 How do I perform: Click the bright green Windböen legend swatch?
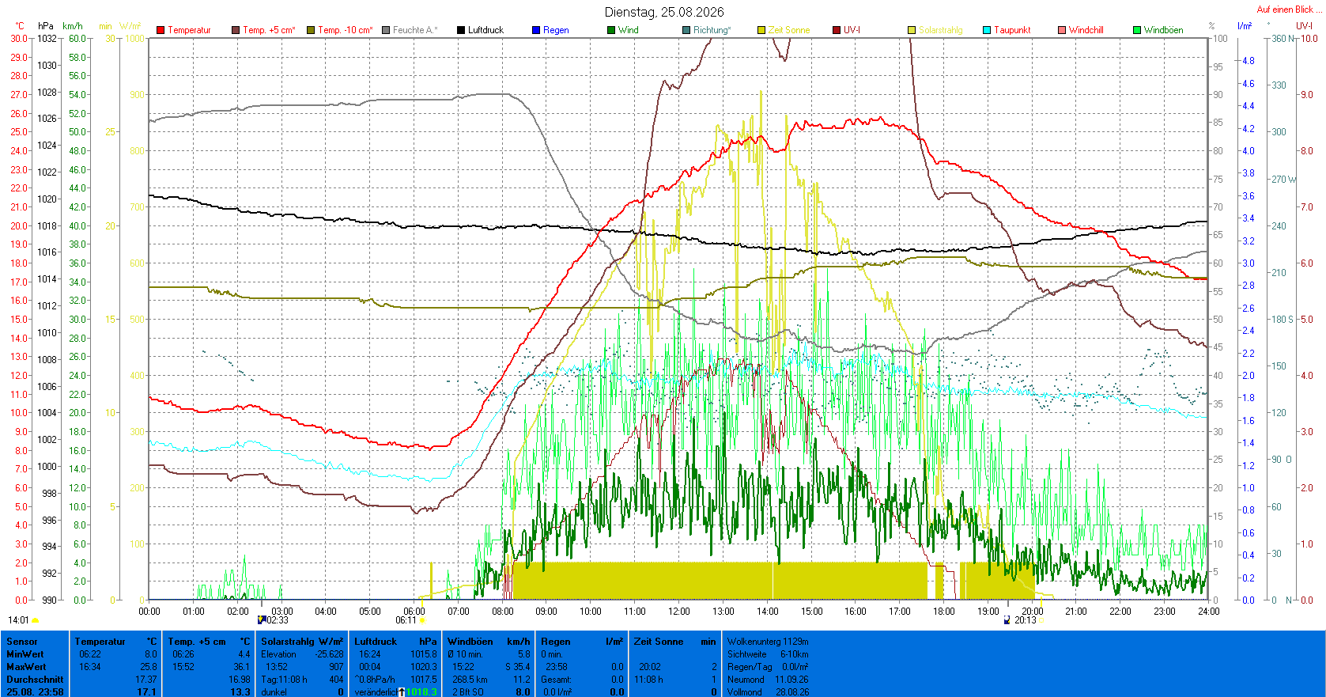[x=1137, y=30]
